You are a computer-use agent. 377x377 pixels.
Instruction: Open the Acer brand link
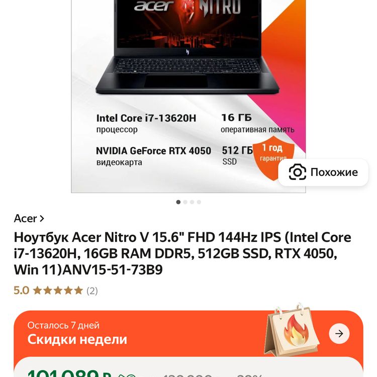[x=29, y=218]
